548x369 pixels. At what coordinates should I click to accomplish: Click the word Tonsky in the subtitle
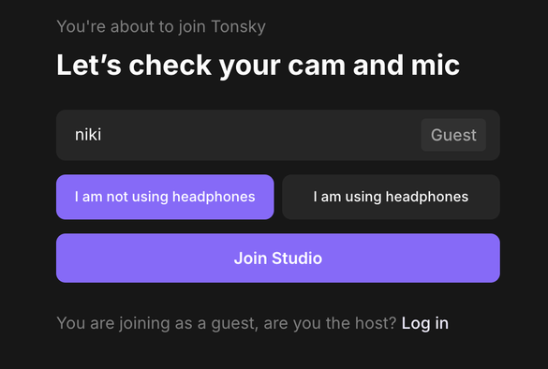(238, 27)
